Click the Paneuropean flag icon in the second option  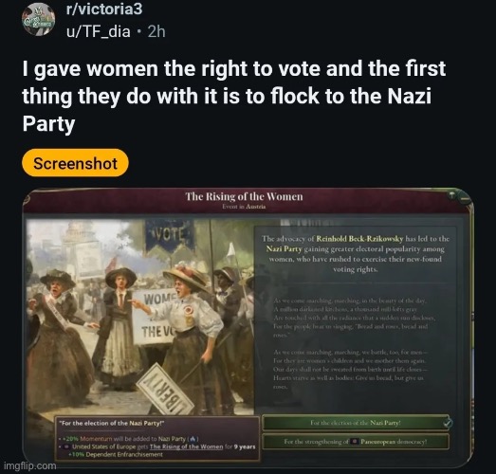click(355, 441)
